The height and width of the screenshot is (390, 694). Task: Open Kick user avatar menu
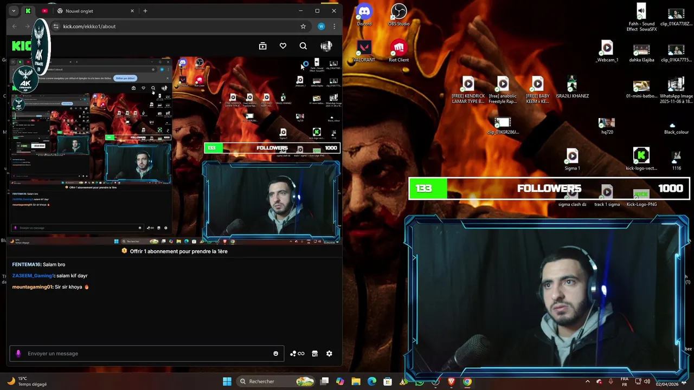pyautogui.click(x=326, y=46)
